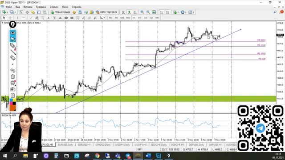The height and width of the screenshot is (160, 285).
Task: Draw a vertical line tool
Action: click(17, 18)
